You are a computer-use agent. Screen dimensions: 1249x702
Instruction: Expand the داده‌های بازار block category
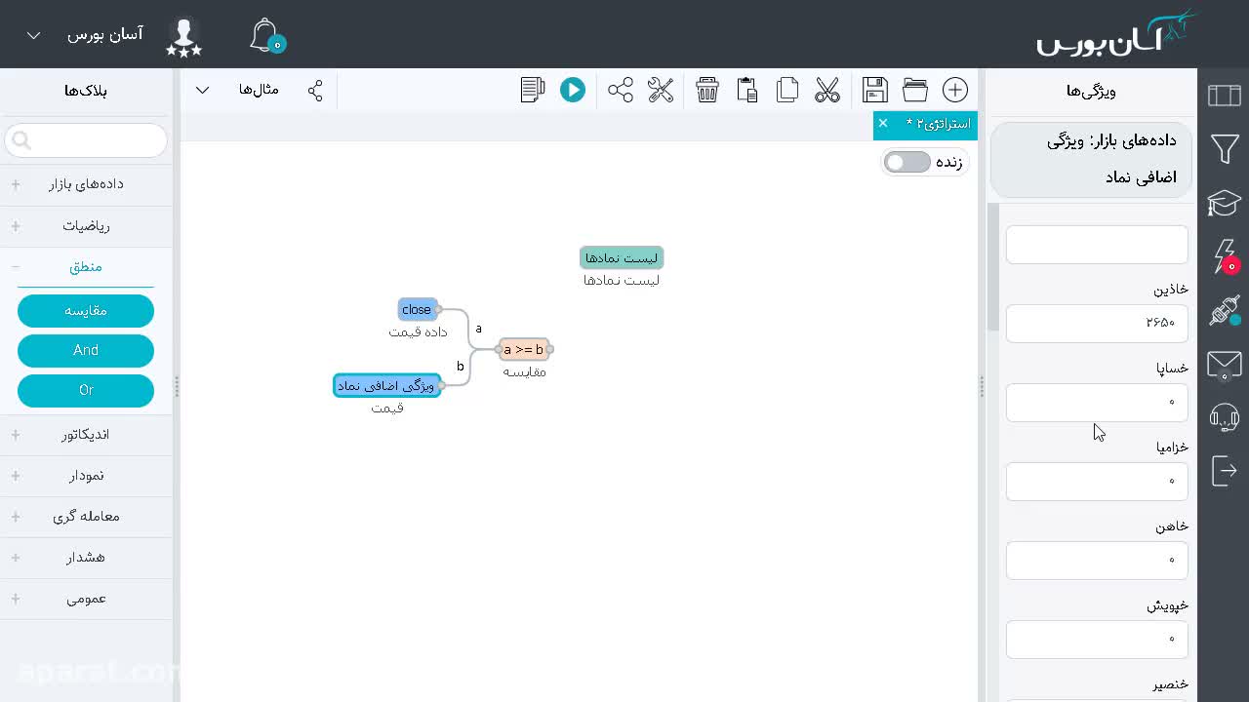[x=86, y=183]
